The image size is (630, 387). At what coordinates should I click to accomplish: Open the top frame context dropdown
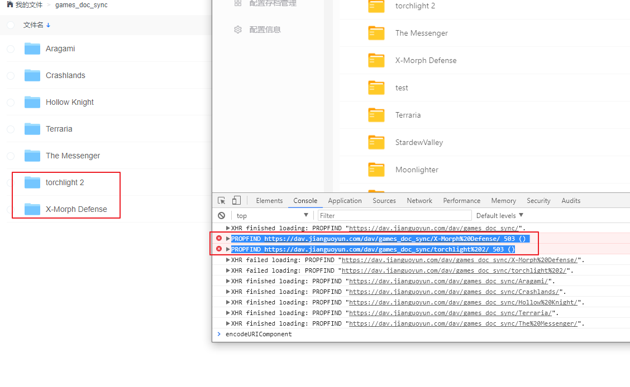point(271,215)
